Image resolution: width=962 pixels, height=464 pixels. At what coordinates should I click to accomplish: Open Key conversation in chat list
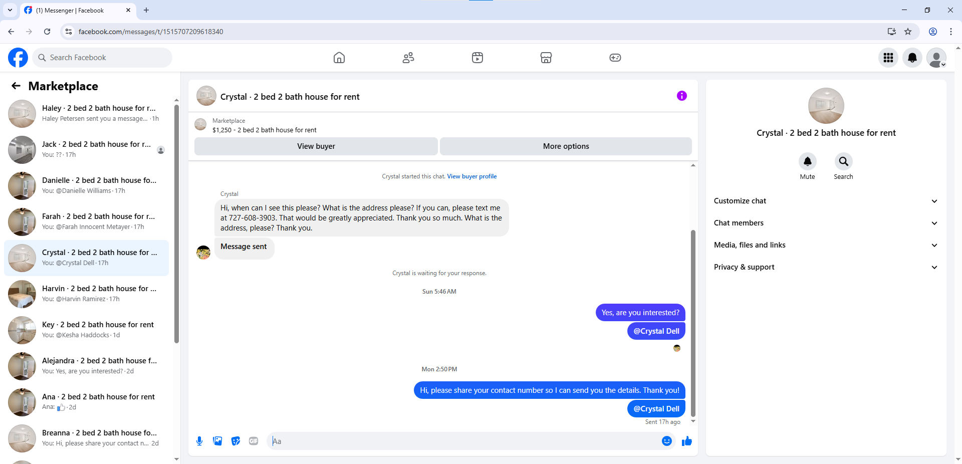87,330
